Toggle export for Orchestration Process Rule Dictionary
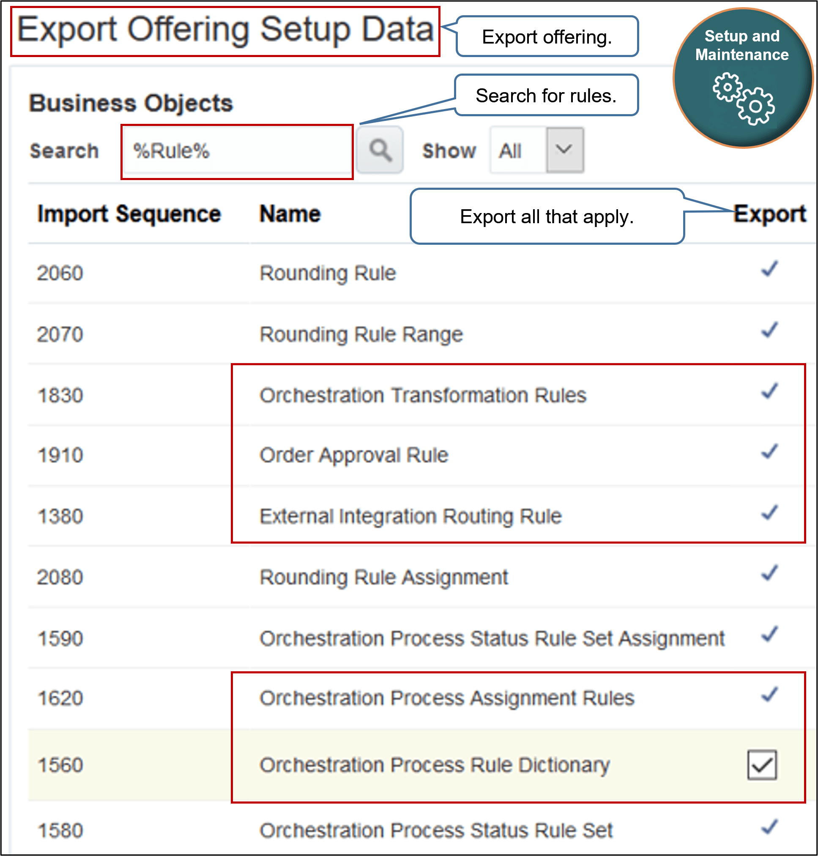Viewport: 818px width, 856px height. [762, 765]
